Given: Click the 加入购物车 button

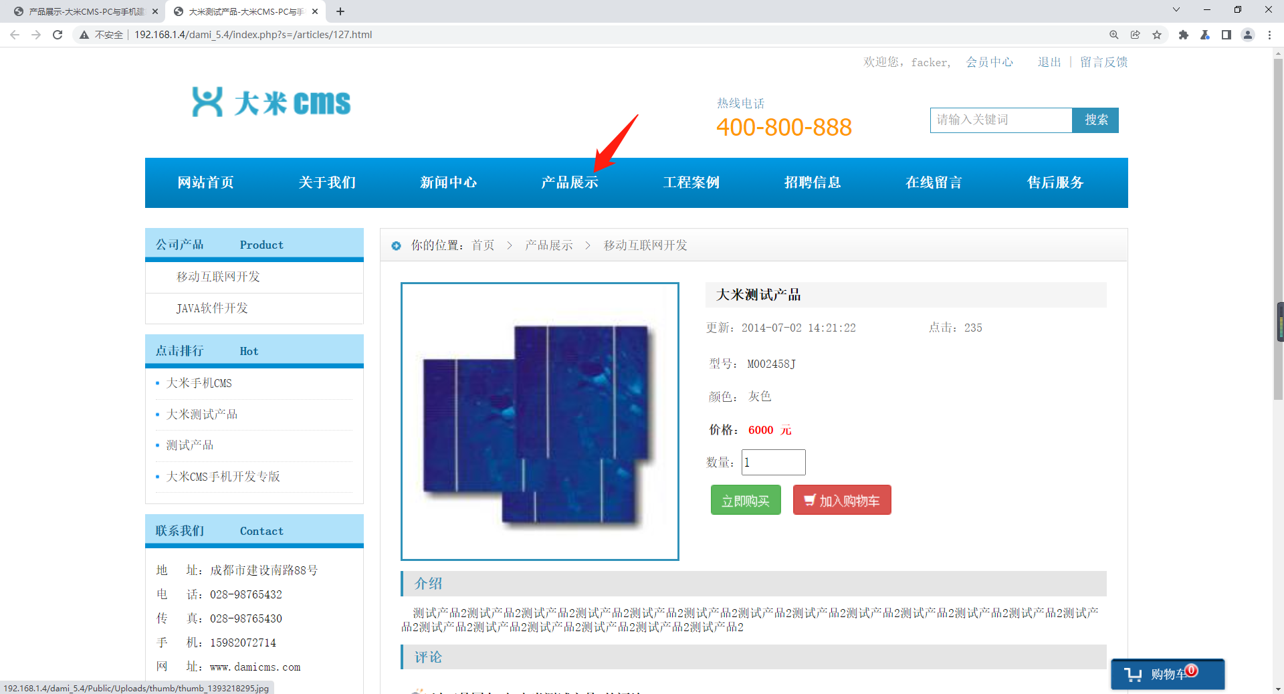Looking at the screenshot, I should tap(841, 499).
